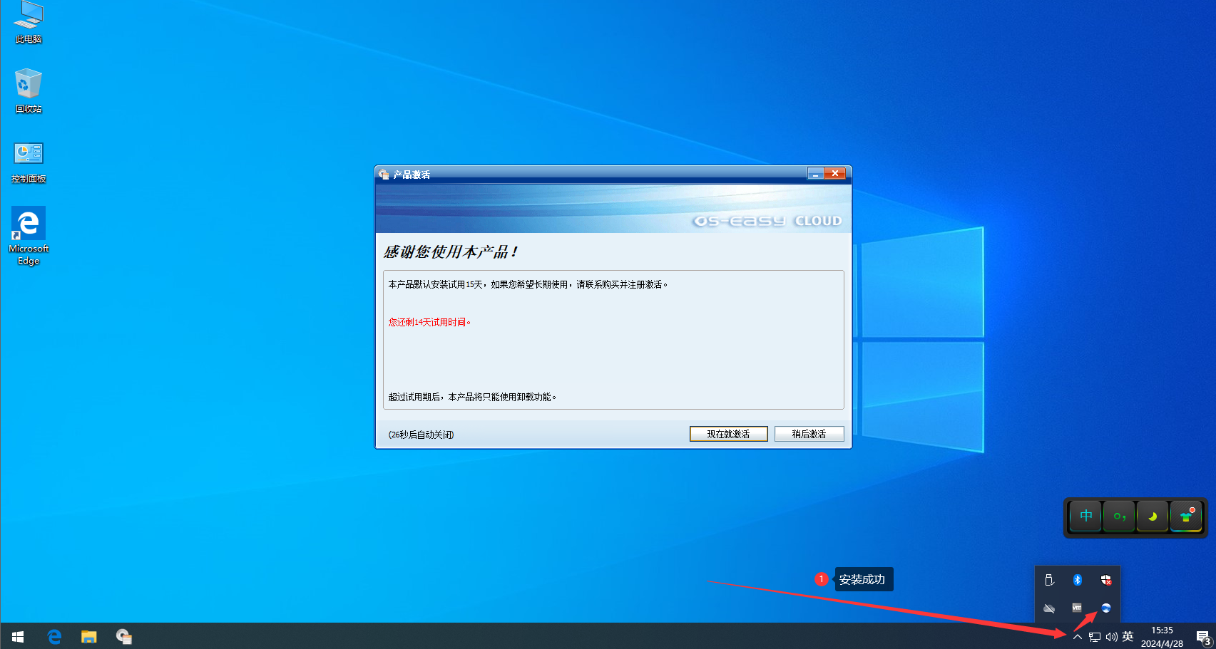Image resolution: width=1216 pixels, height=649 pixels.
Task: Open the VMware tray icon
Action: click(1077, 608)
